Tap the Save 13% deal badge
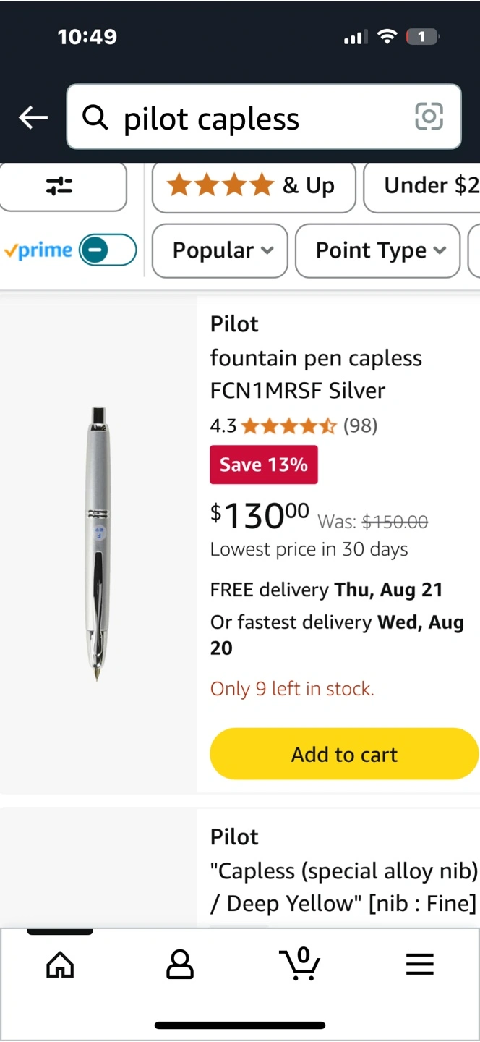Screen dimensions: 480x1042 (263, 465)
